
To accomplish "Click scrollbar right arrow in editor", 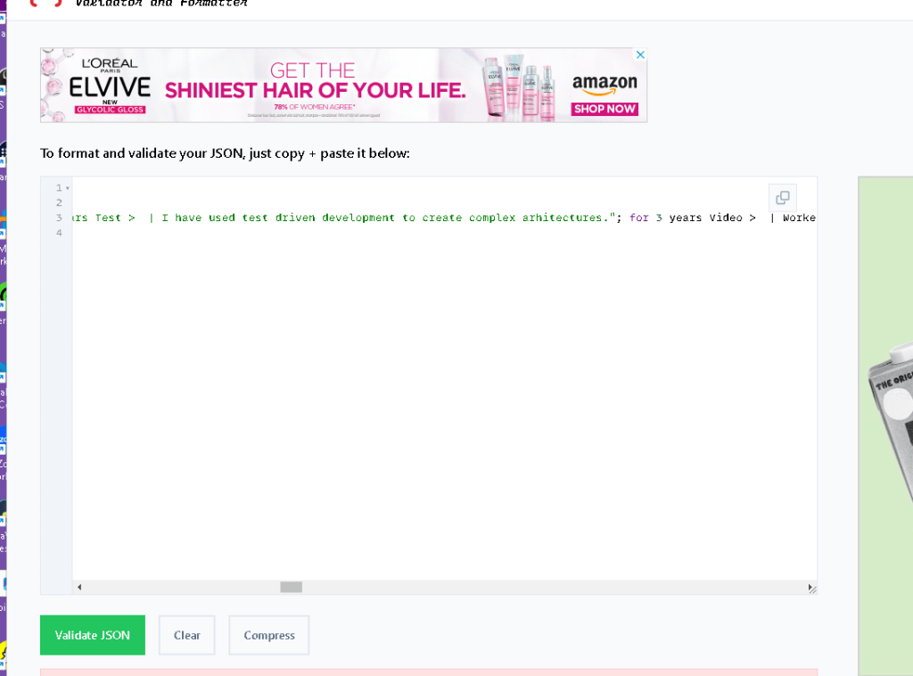I will point(810,587).
